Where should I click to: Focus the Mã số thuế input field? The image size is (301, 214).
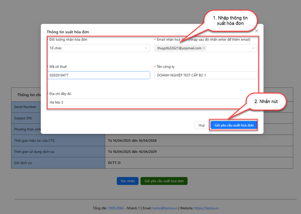point(98,75)
